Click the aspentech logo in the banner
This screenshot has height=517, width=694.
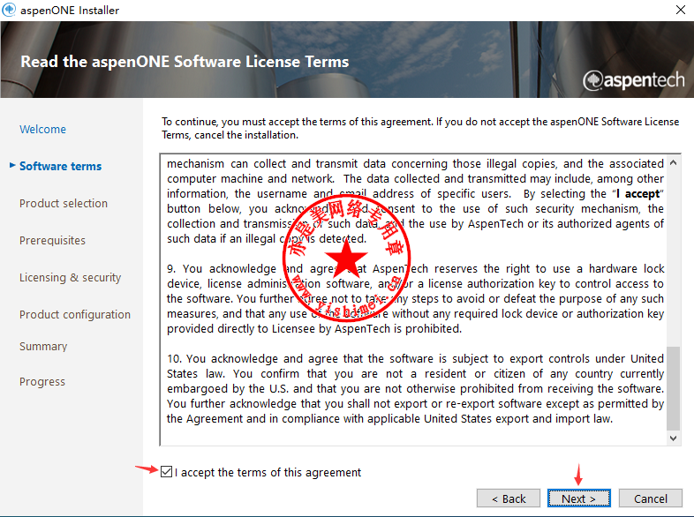(x=633, y=80)
